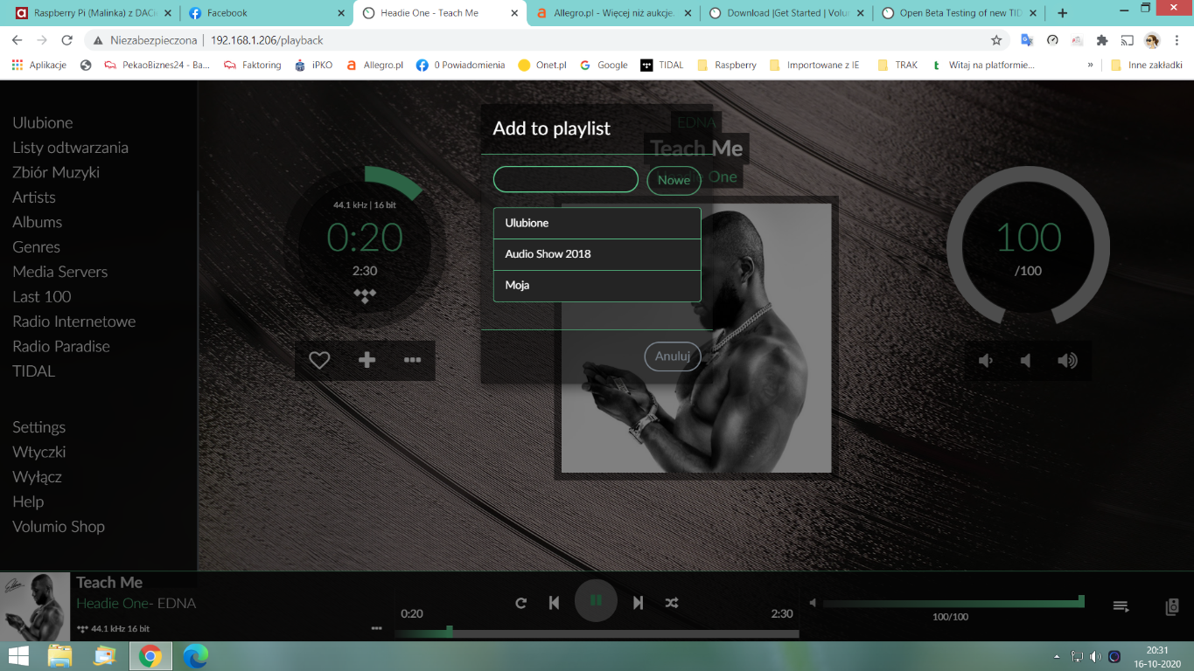Click the playlist name input field
This screenshot has width=1194, height=671.
point(566,179)
